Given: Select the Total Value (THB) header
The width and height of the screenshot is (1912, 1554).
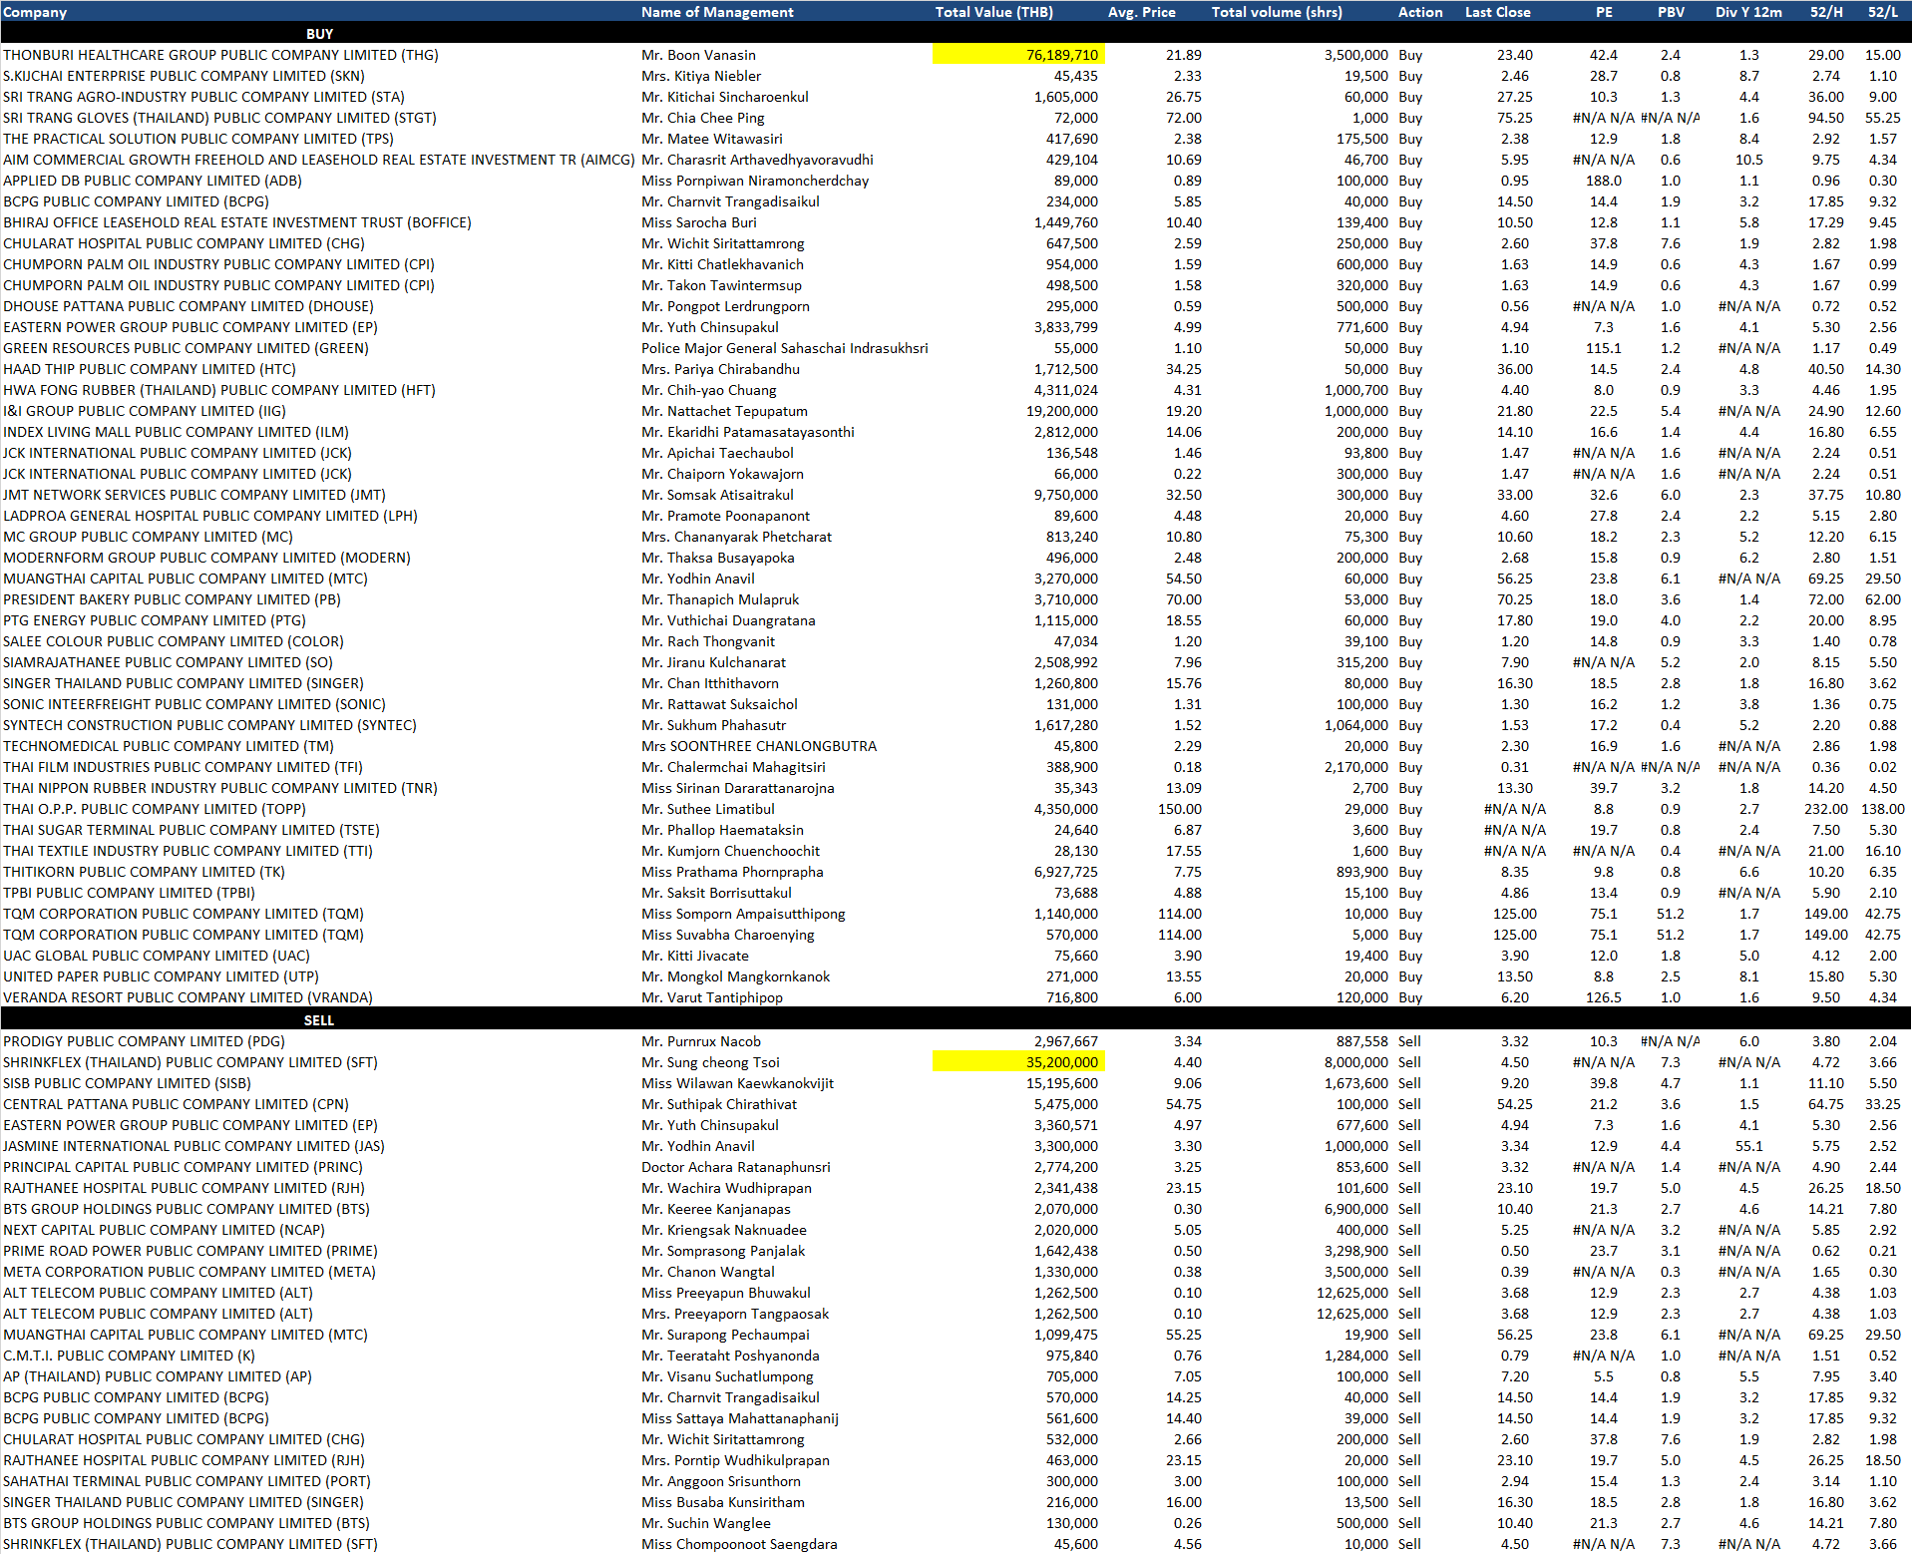Looking at the screenshot, I should 993,12.
